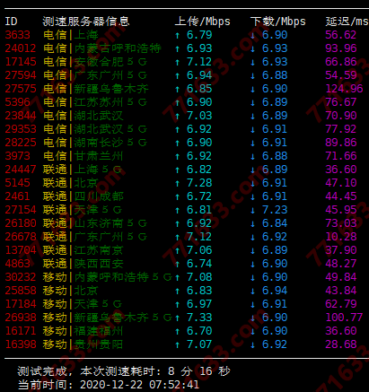The image size is (369, 392).
Task: Click the upload arrow in row 2461
Action: (178, 196)
